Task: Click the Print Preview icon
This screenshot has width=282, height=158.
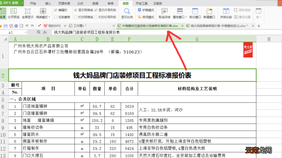Action: pyautogui.click(x=21, y=26)
